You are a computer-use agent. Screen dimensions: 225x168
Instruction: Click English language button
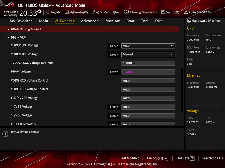click(53, 12)
